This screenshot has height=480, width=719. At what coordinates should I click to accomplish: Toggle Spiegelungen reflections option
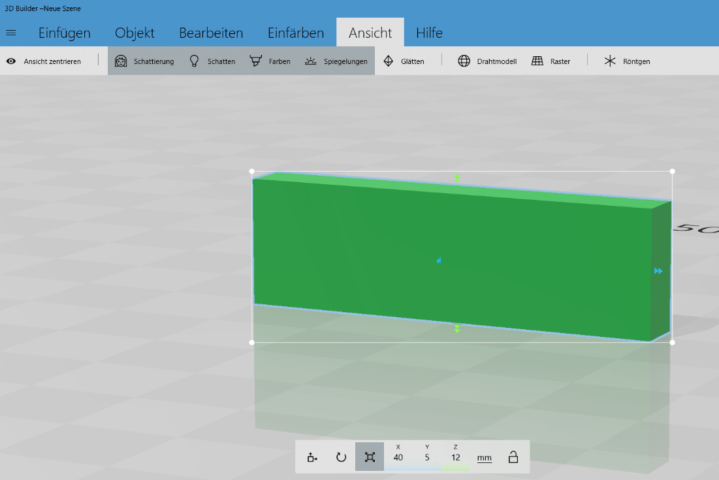point(336,61)
